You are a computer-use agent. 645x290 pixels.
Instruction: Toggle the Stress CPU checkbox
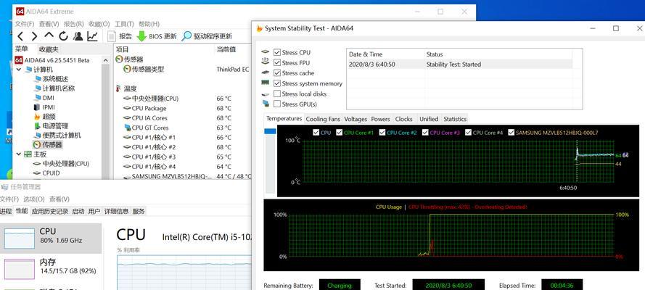(277, 53)
